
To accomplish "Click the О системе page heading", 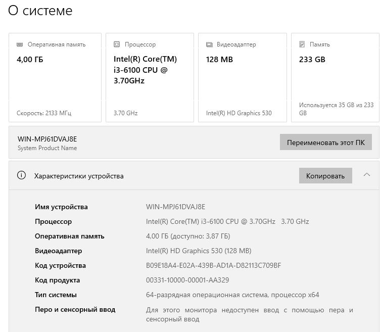I will (x=40, y=11).
